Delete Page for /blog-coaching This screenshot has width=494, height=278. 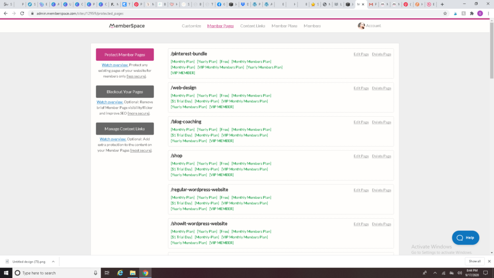pos(381,122)
